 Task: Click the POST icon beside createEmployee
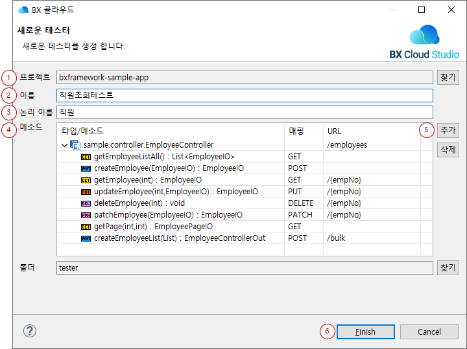(x=86, y=168)
